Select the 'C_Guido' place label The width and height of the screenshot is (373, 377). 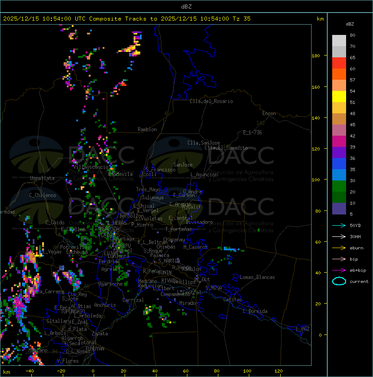click(x=55, y=223)
